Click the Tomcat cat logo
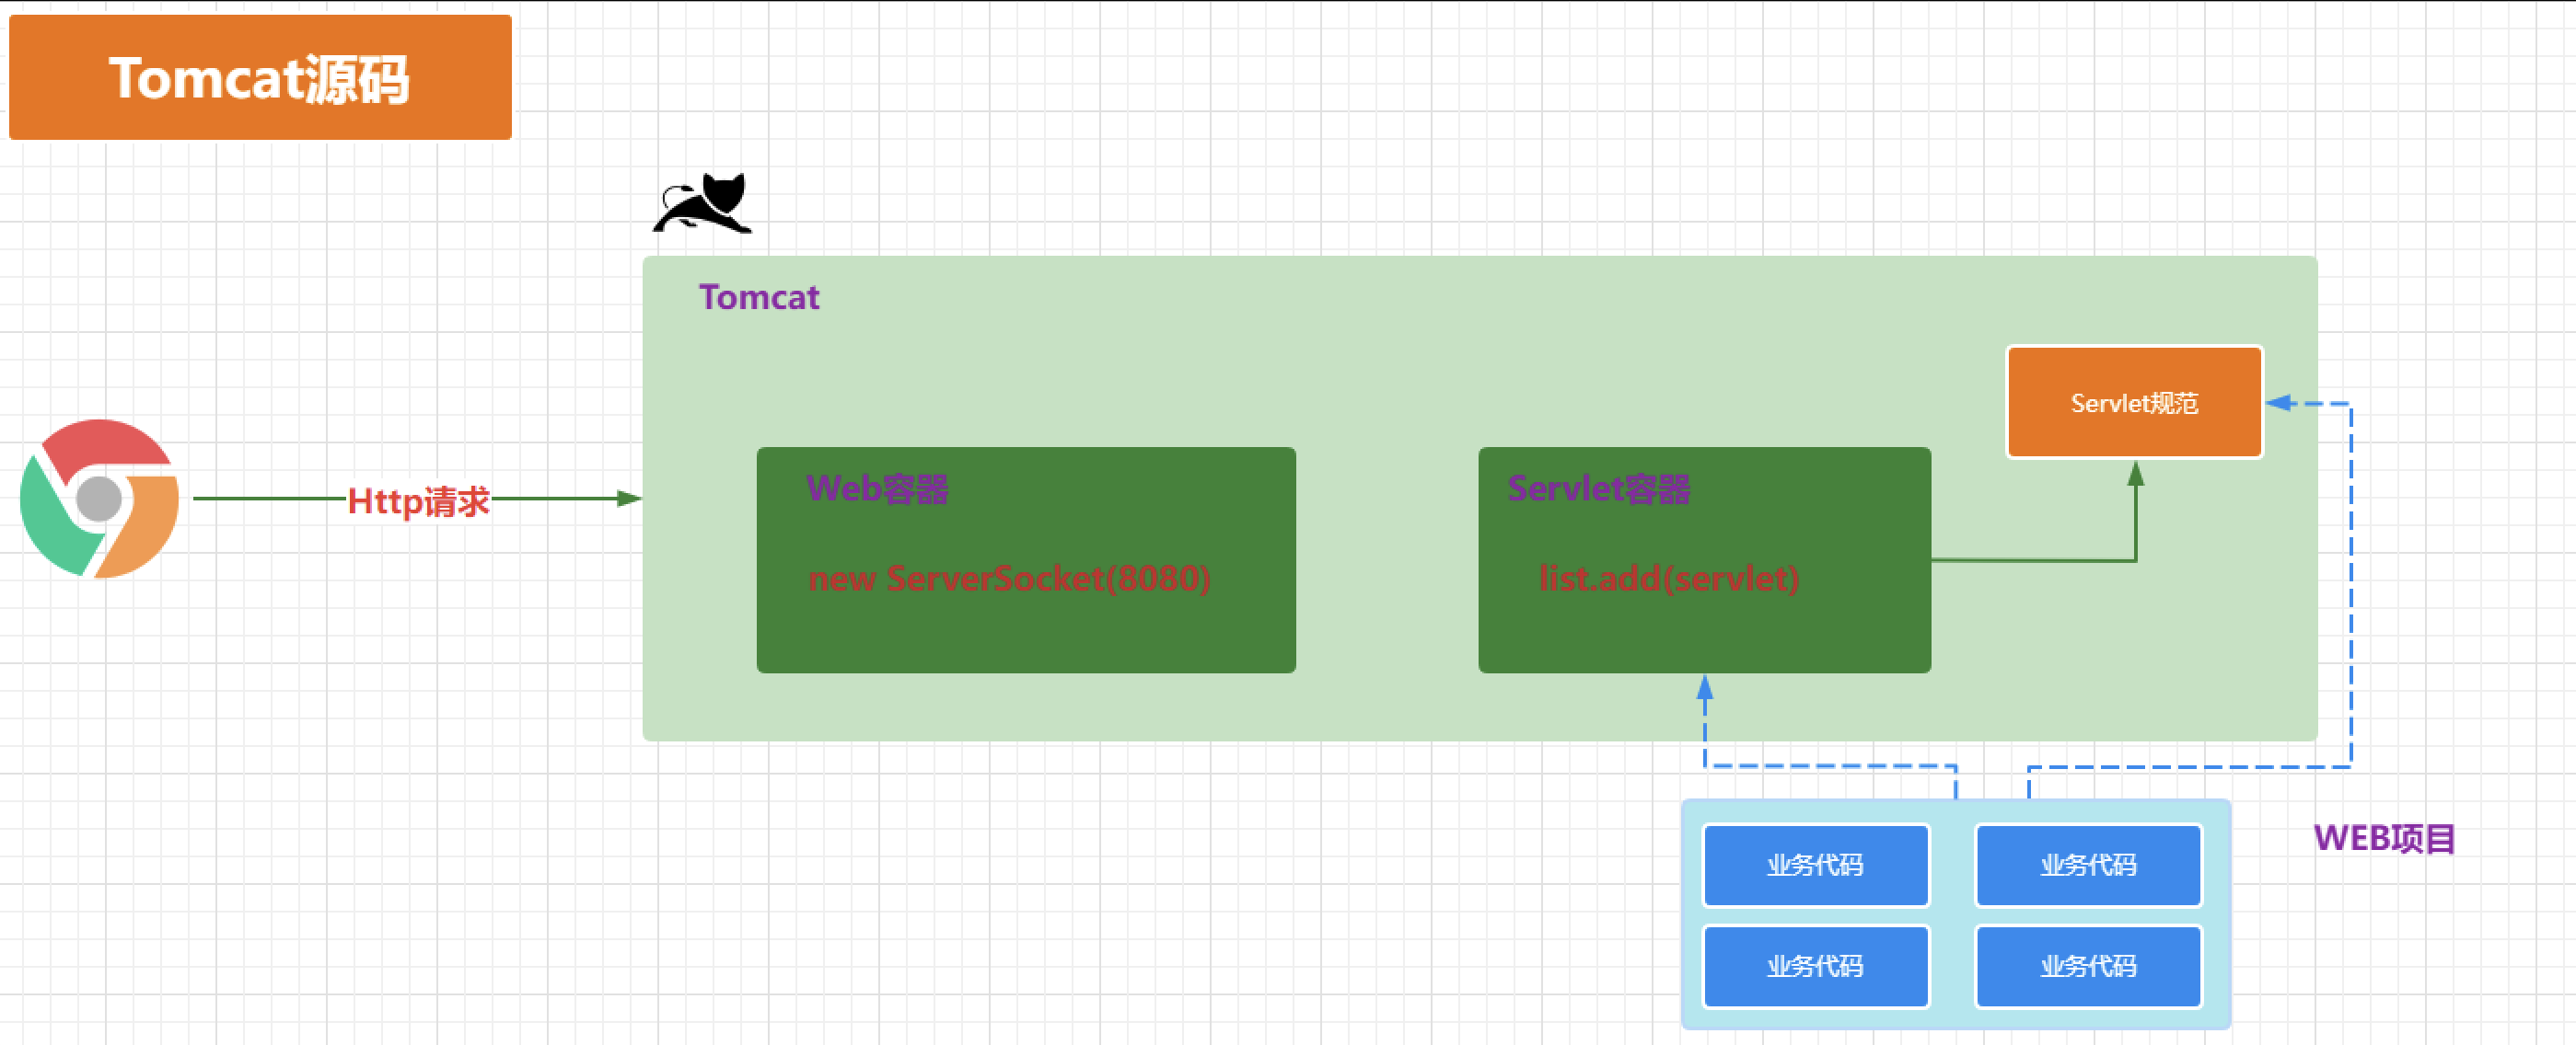Screen dimensions: 2576x1045 [703, 205]
